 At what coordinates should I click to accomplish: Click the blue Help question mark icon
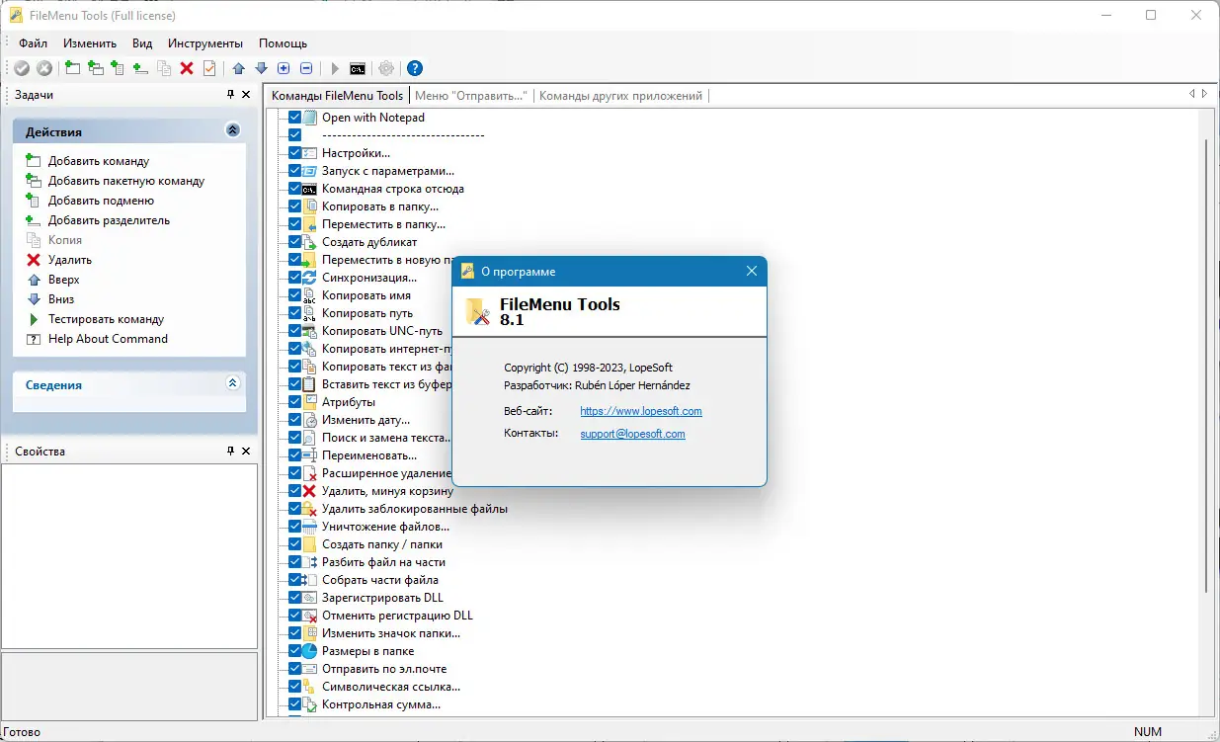(x=415, y=68)
